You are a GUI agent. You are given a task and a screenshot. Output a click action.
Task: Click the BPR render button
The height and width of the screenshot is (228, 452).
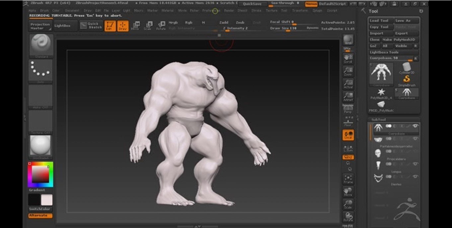(x=348, y=40)
